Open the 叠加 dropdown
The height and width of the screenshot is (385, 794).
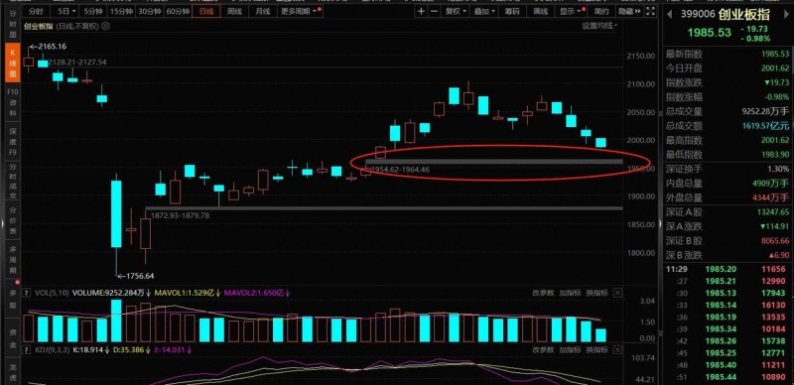pyautogui.click(x=484, y=11)
